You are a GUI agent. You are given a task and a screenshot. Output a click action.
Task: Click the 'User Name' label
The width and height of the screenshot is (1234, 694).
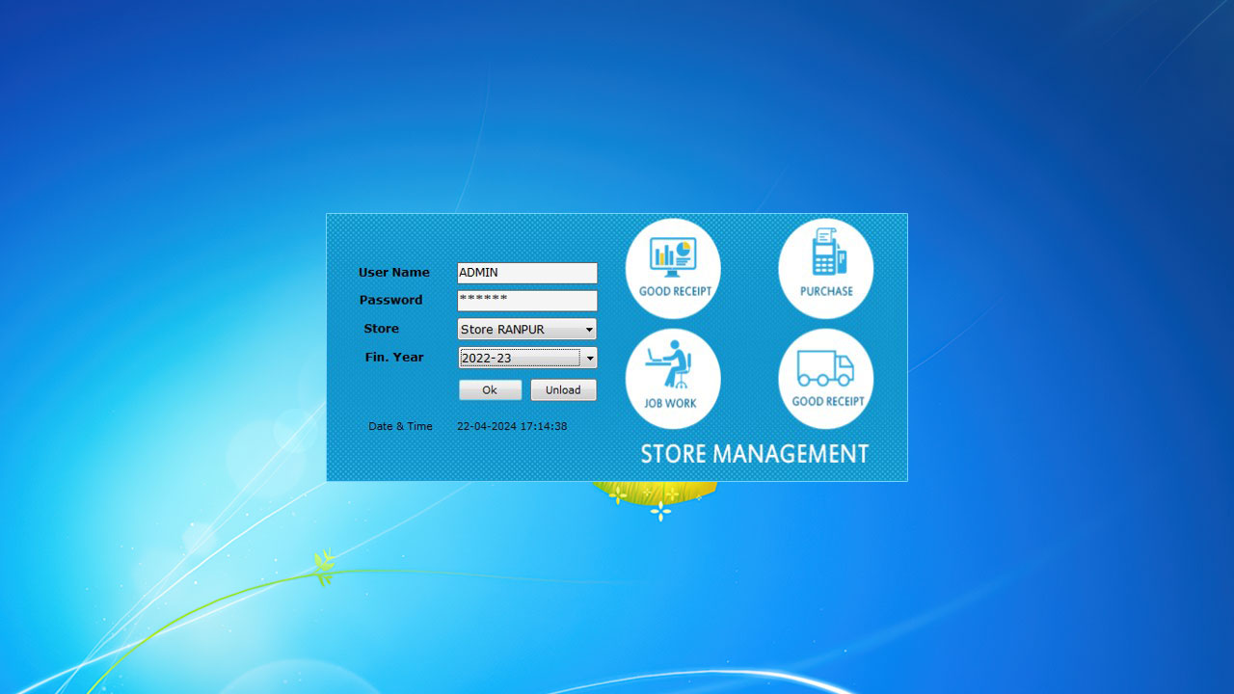point(394,273)
